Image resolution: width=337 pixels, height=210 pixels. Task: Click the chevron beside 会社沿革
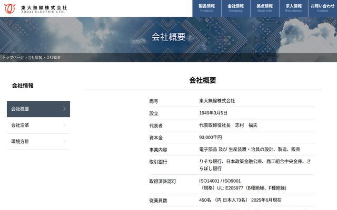64,125
